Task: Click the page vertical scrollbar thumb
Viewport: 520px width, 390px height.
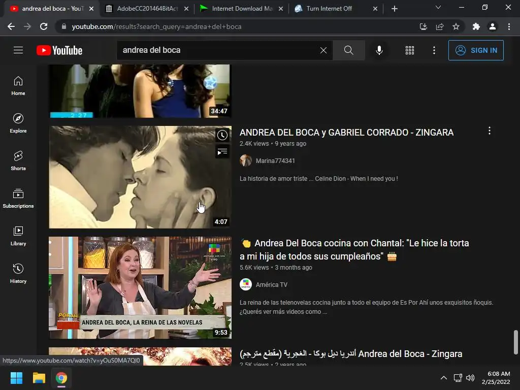Action: click(x=516, y=342)
